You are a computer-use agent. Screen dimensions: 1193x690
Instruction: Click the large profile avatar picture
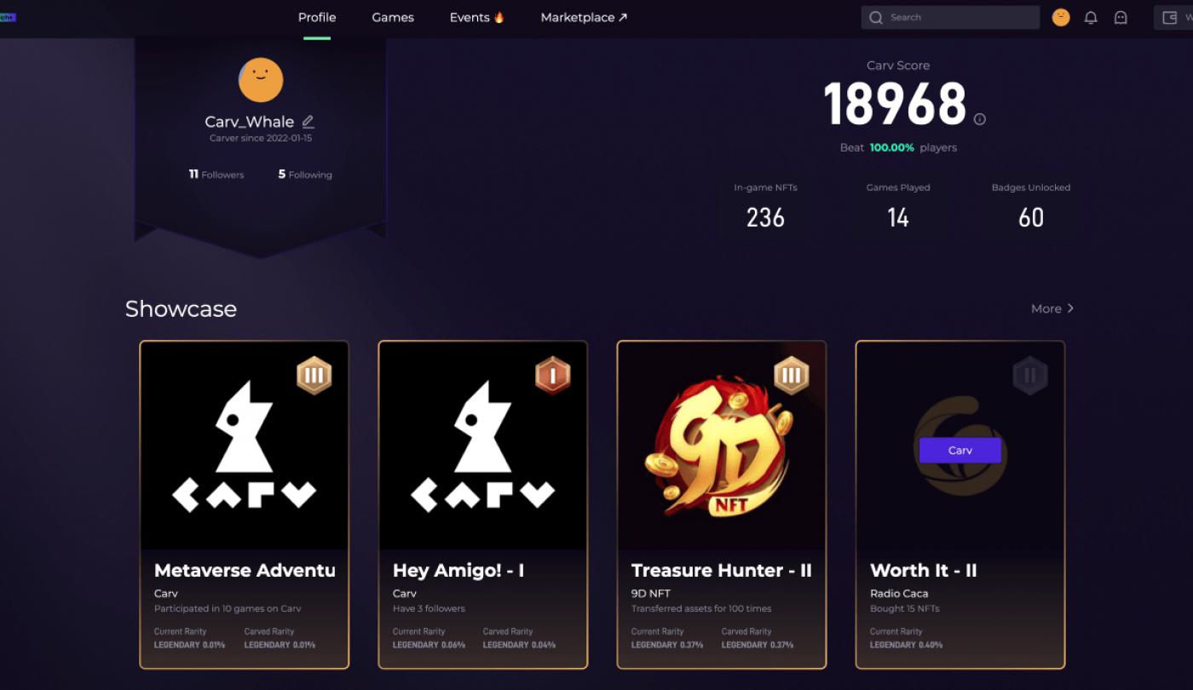261,80
